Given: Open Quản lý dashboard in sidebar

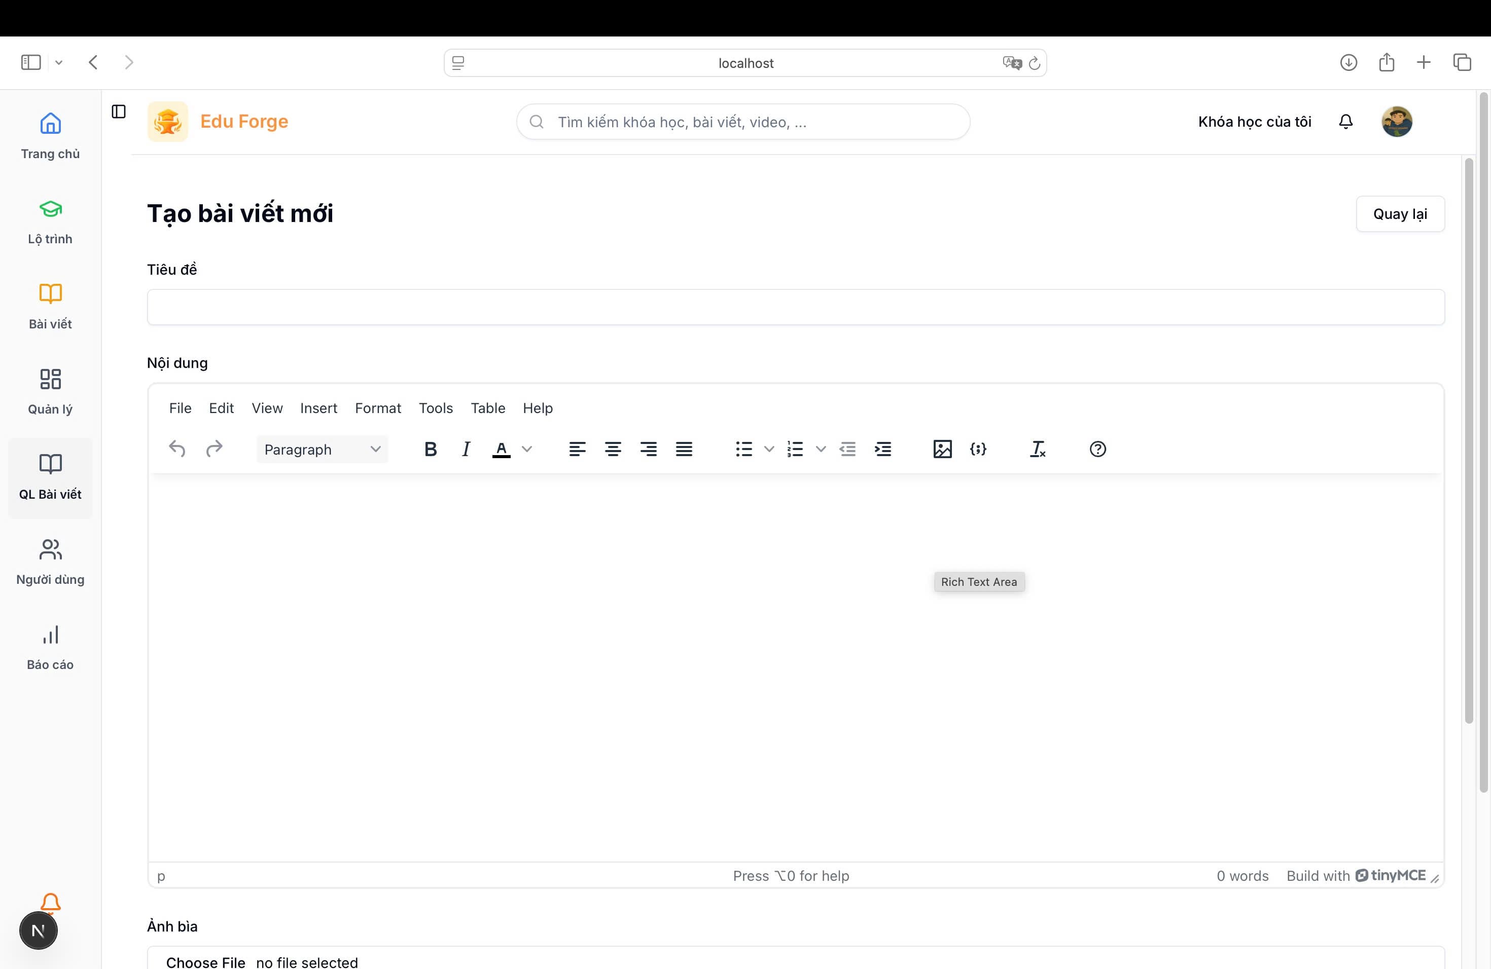Looking at the screenshot, I should pyautogui.click(x=50, y=392).
